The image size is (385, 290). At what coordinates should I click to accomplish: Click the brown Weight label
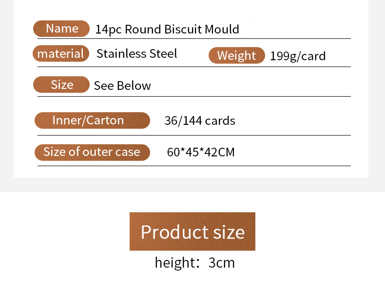[236, 56]
